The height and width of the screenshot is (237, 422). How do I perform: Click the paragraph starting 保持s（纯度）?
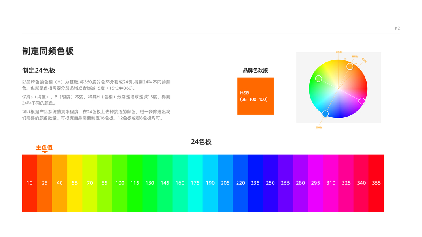pos(96,100)
